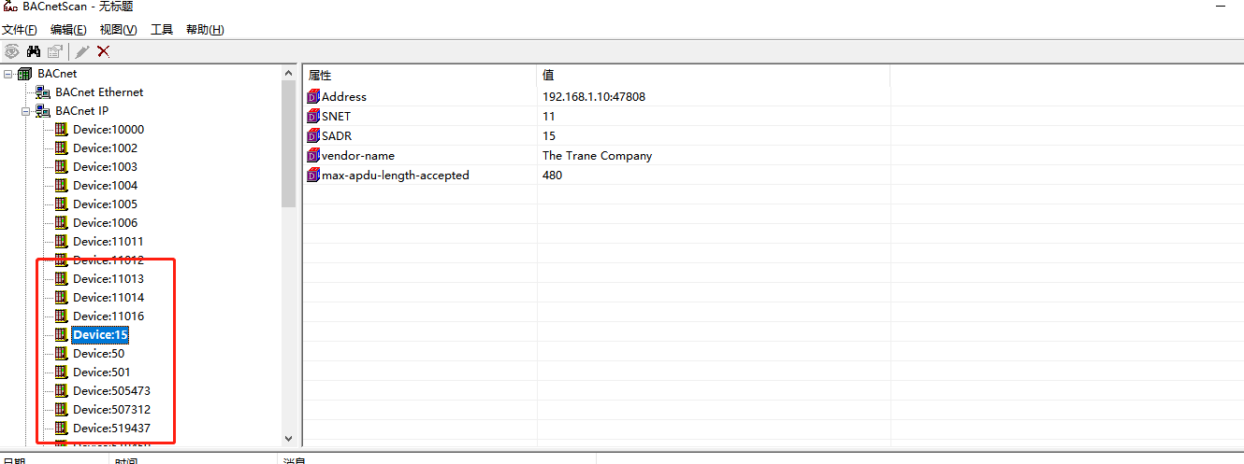The image size is (1244, 464).
Task: Open the 文件(F) menu
Action: point(20,30)
